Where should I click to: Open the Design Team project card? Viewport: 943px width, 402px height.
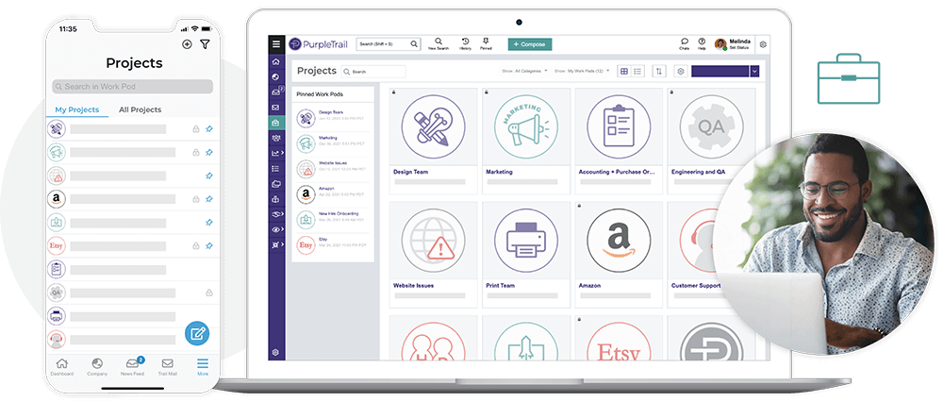[x=434, y=141]
